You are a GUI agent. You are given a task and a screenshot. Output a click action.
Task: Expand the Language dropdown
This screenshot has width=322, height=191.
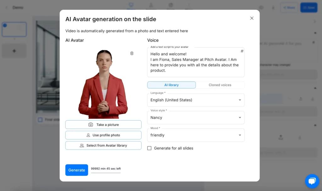click(x=196, y=100)
